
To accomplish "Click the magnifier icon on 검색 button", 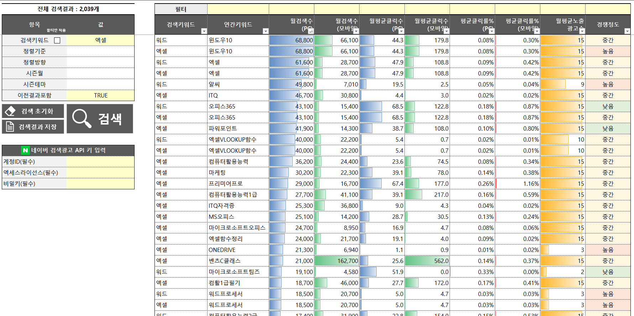I will 82,118.
